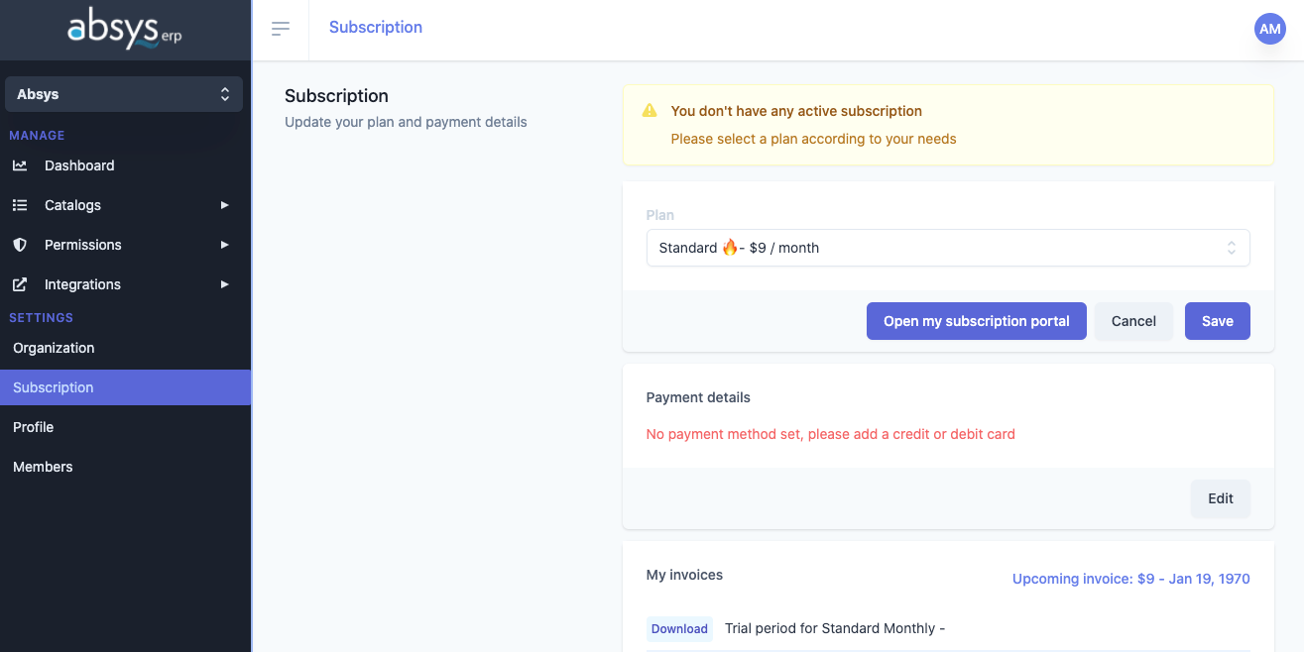The image size is (1304, 652).
Task: Navigate to Profile settings
Action: pos(34,427)
